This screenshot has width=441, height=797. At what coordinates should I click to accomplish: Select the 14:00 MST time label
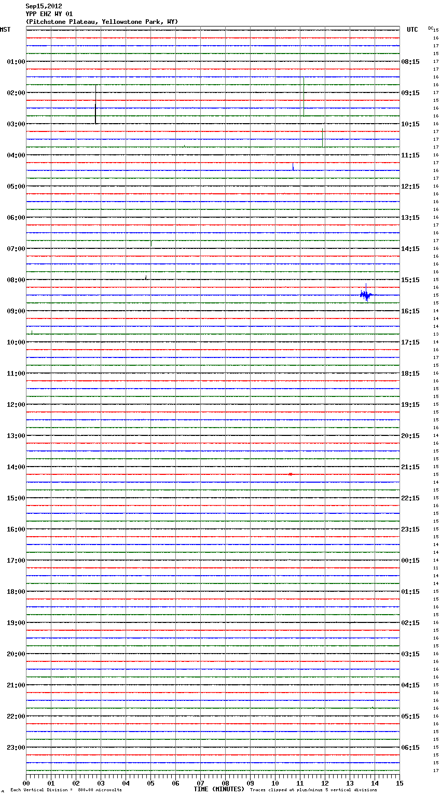point(16,467)
